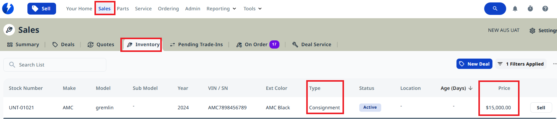Screen dimensions: 557x119
Task: Click the Sales page header icon
Action: (x=9, y=30)
